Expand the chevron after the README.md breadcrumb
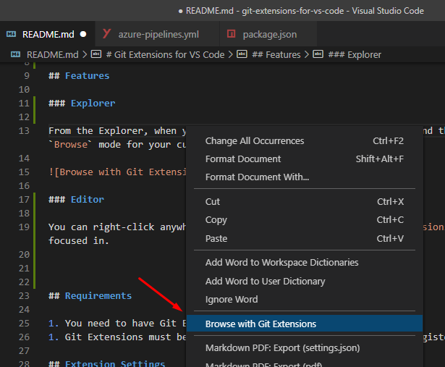 tap(85, 54)
